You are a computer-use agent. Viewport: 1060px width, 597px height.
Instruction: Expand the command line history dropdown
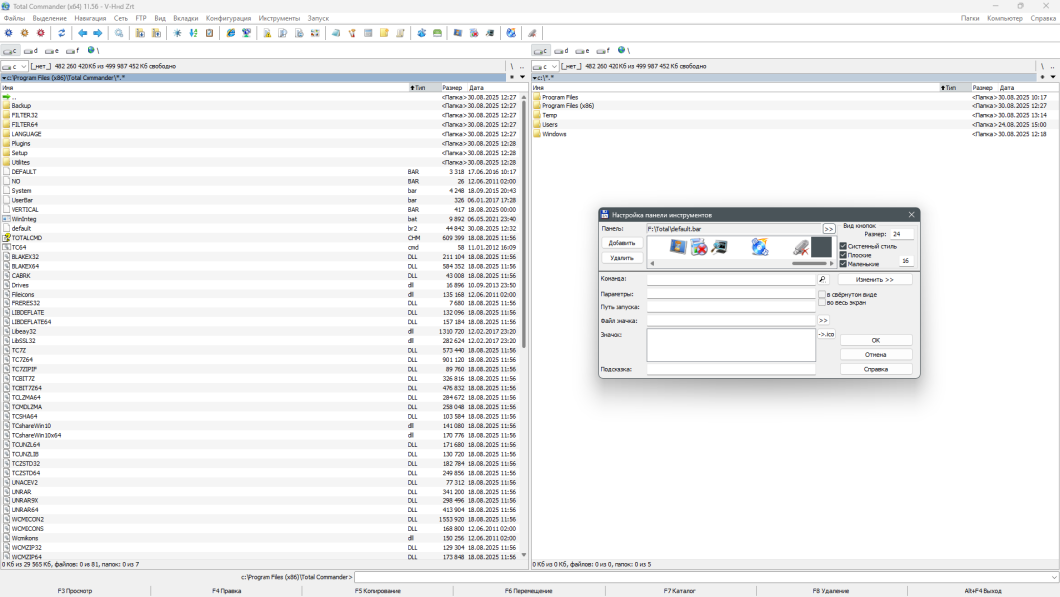coord(1053,577)
